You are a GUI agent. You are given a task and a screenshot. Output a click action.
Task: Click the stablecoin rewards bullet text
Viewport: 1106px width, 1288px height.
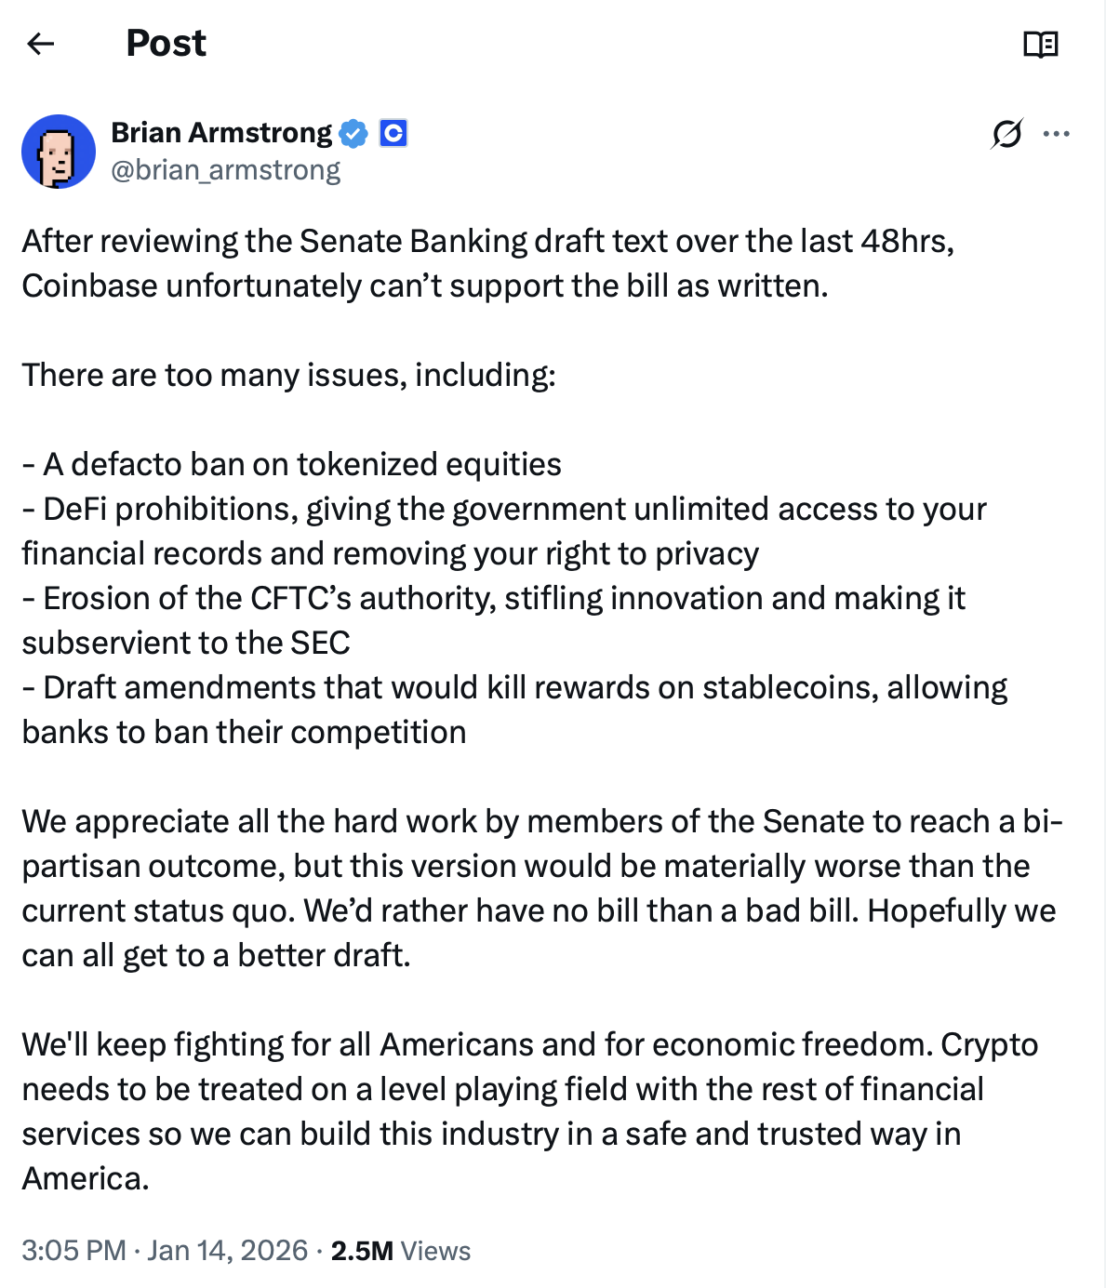point(513,710)
